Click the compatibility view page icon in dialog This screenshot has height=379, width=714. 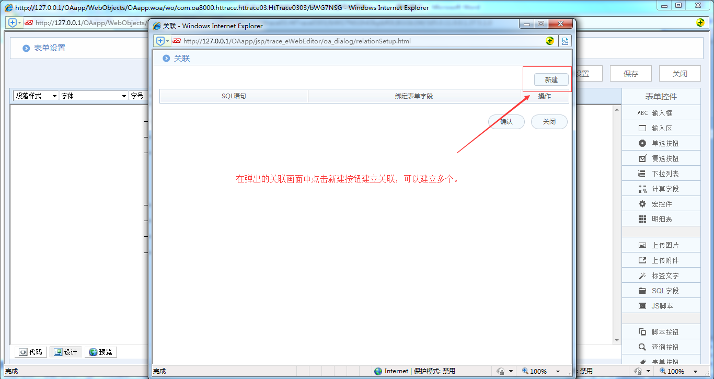tap(565, 41)
